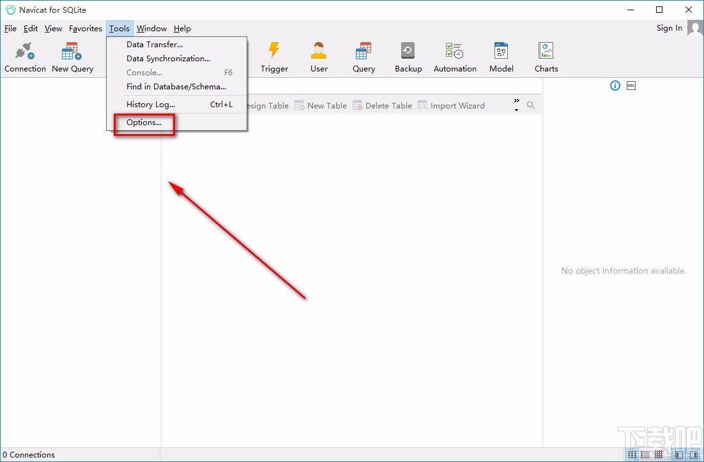704x462 pixels.
Task: Open the Help menu
Action: coord(182,29)
